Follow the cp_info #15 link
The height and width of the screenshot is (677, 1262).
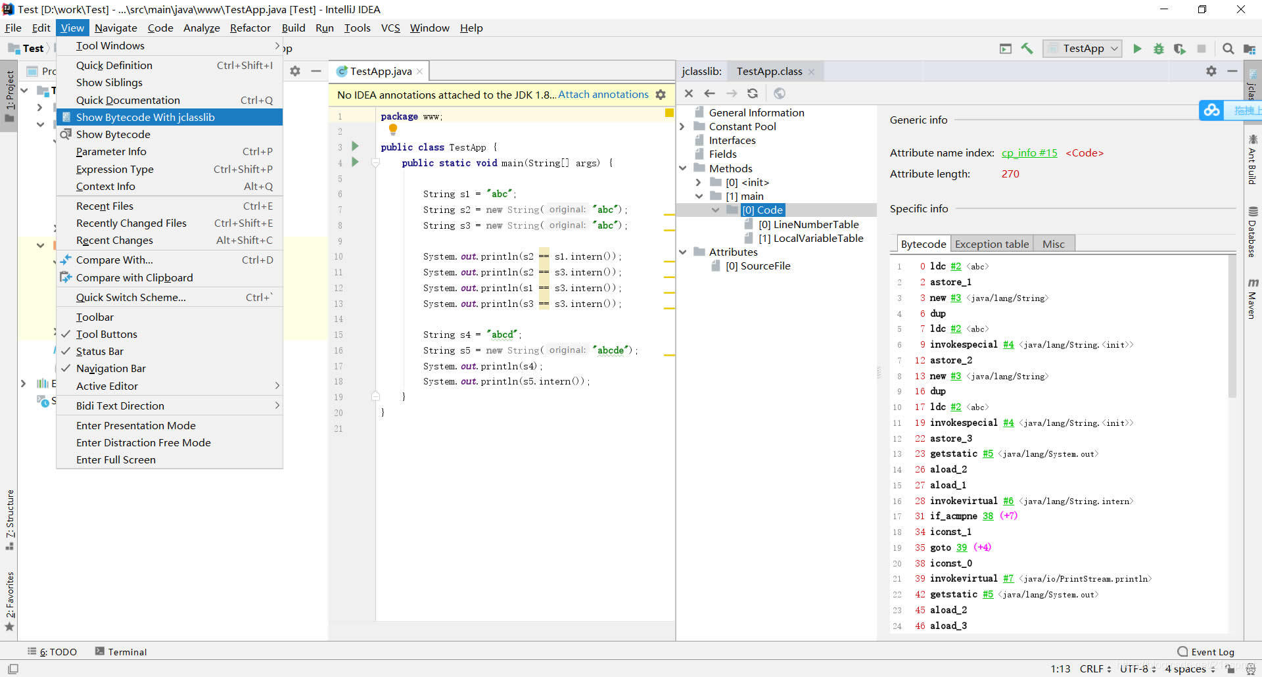coord(1029,152)
